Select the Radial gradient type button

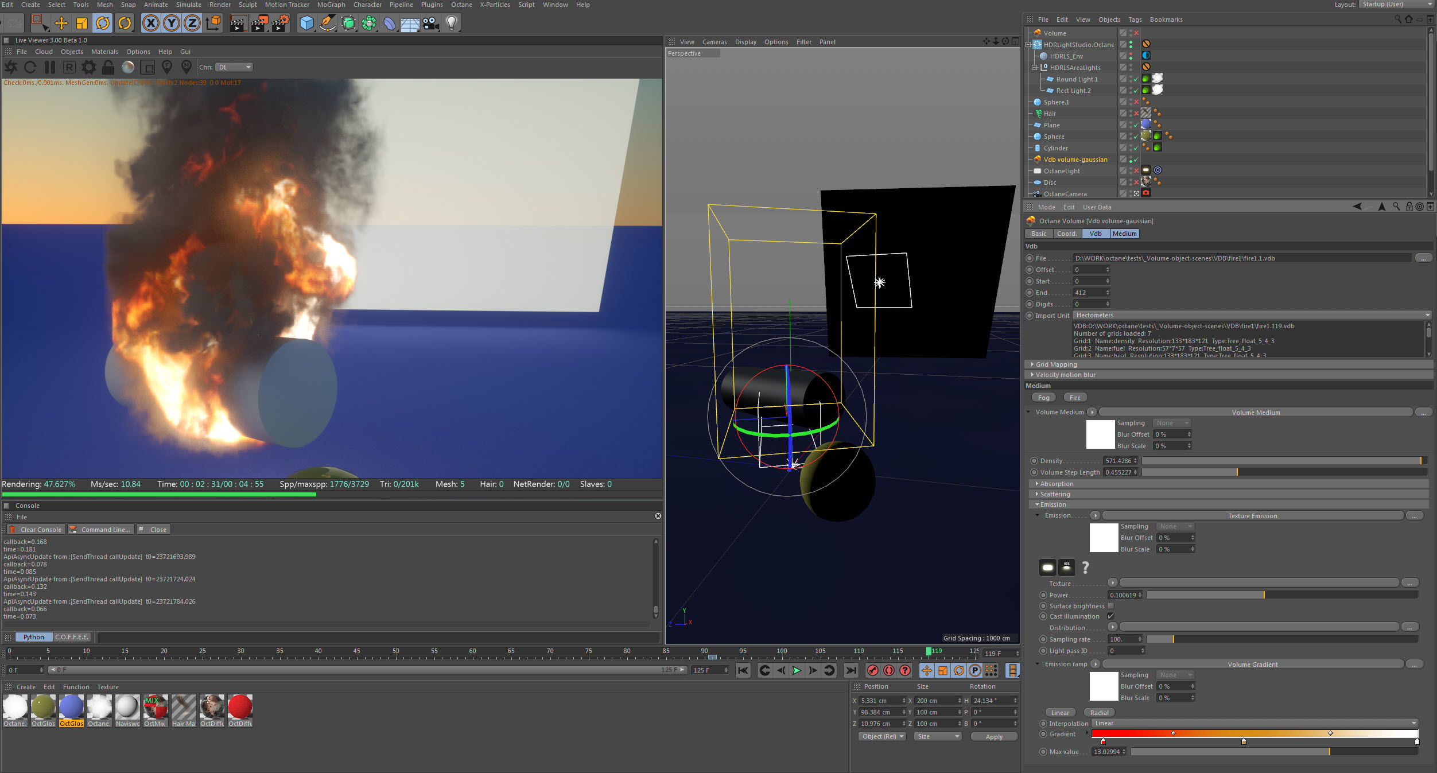click(x=1099, y=713)
